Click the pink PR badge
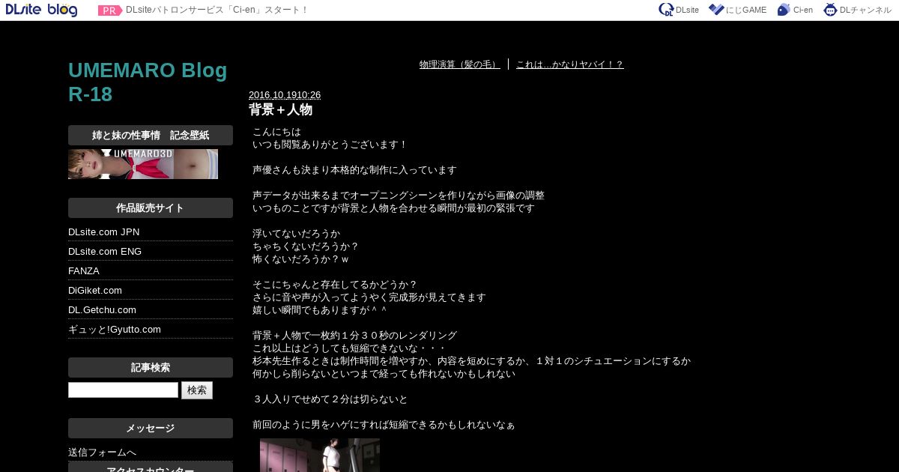899x472 pixels. 110,10
